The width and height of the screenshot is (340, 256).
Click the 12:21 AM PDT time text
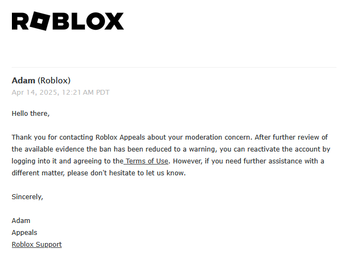coord(87,93)
